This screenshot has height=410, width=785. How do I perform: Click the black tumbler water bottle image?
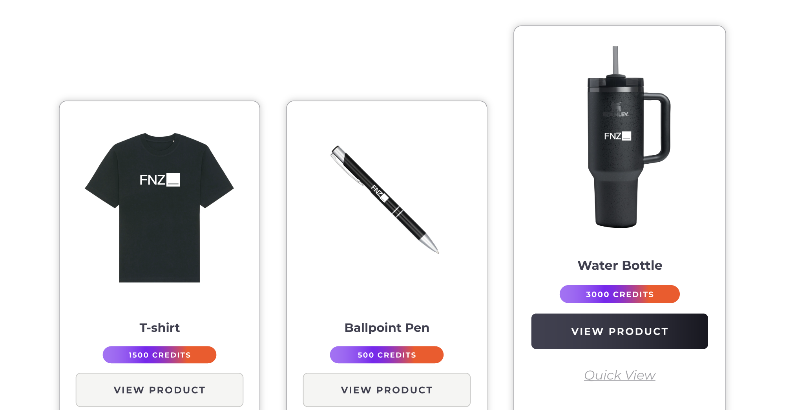point(629,137)
